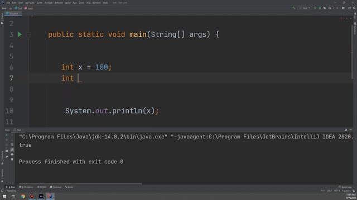Open the Refactor menu

(x=59, y=3)
